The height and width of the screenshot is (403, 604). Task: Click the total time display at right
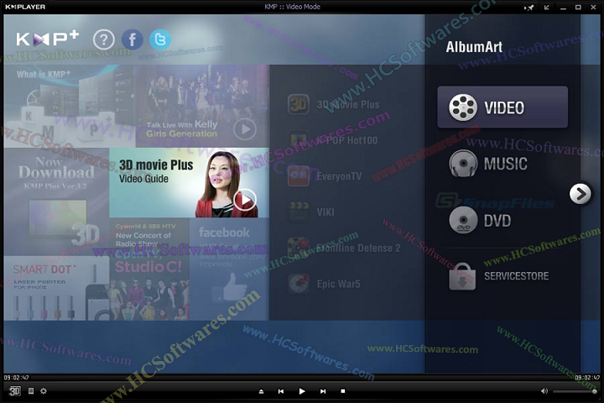(x=587, y=378)
